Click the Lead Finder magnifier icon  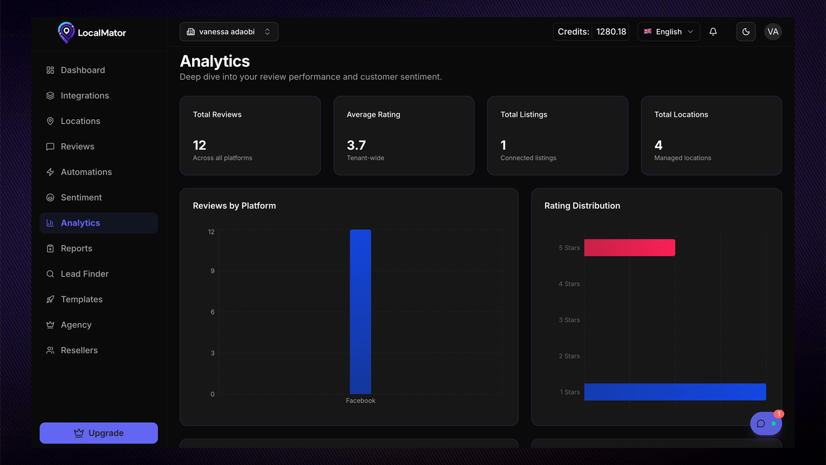coord(50,274)
